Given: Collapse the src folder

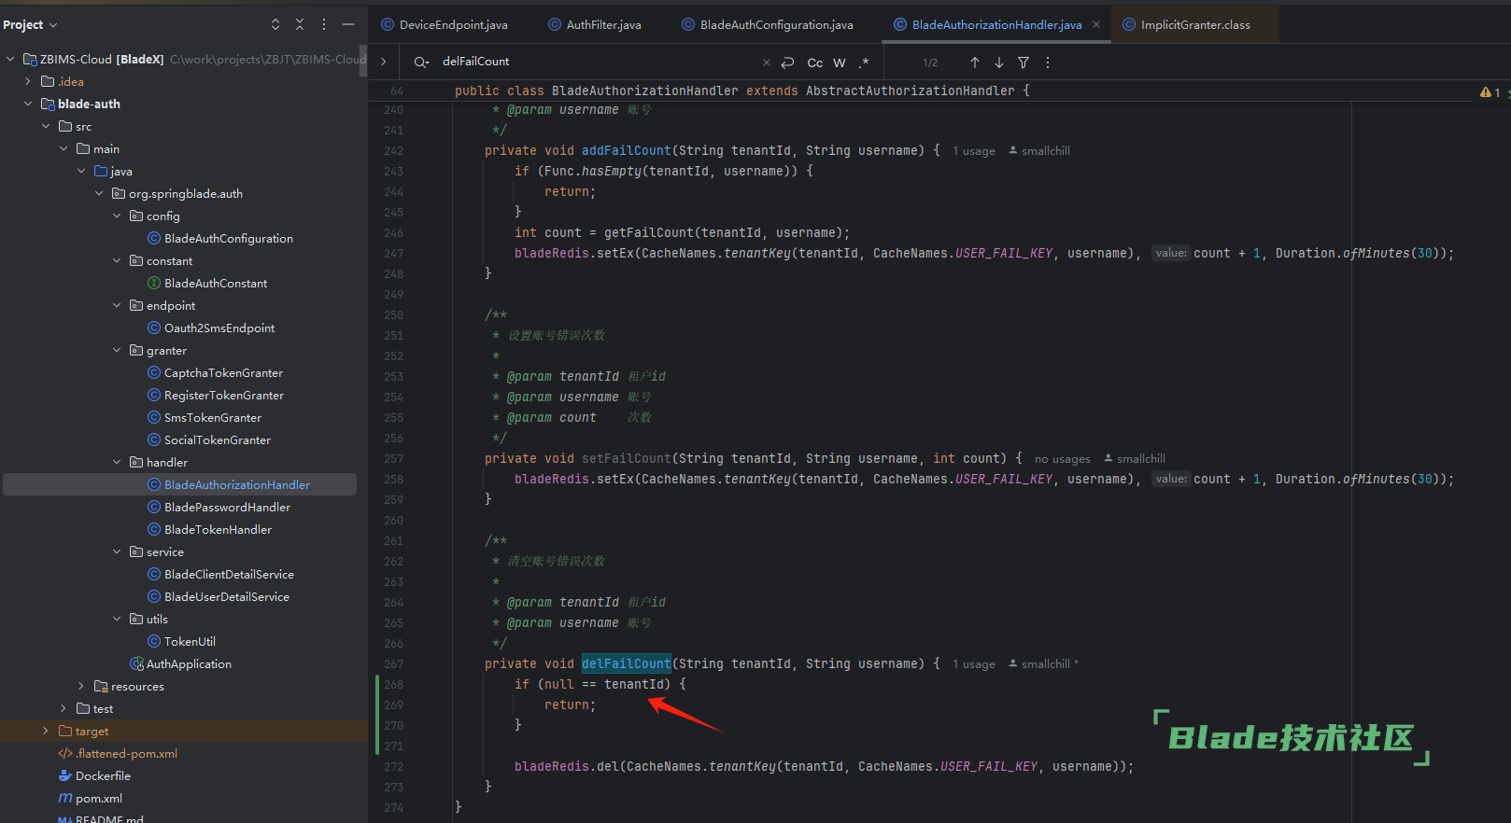Looking at the screenshot, I should (46, 126).
